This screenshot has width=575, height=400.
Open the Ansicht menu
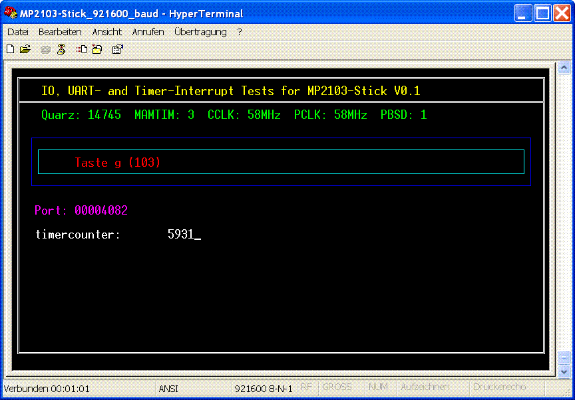(106, 32)
